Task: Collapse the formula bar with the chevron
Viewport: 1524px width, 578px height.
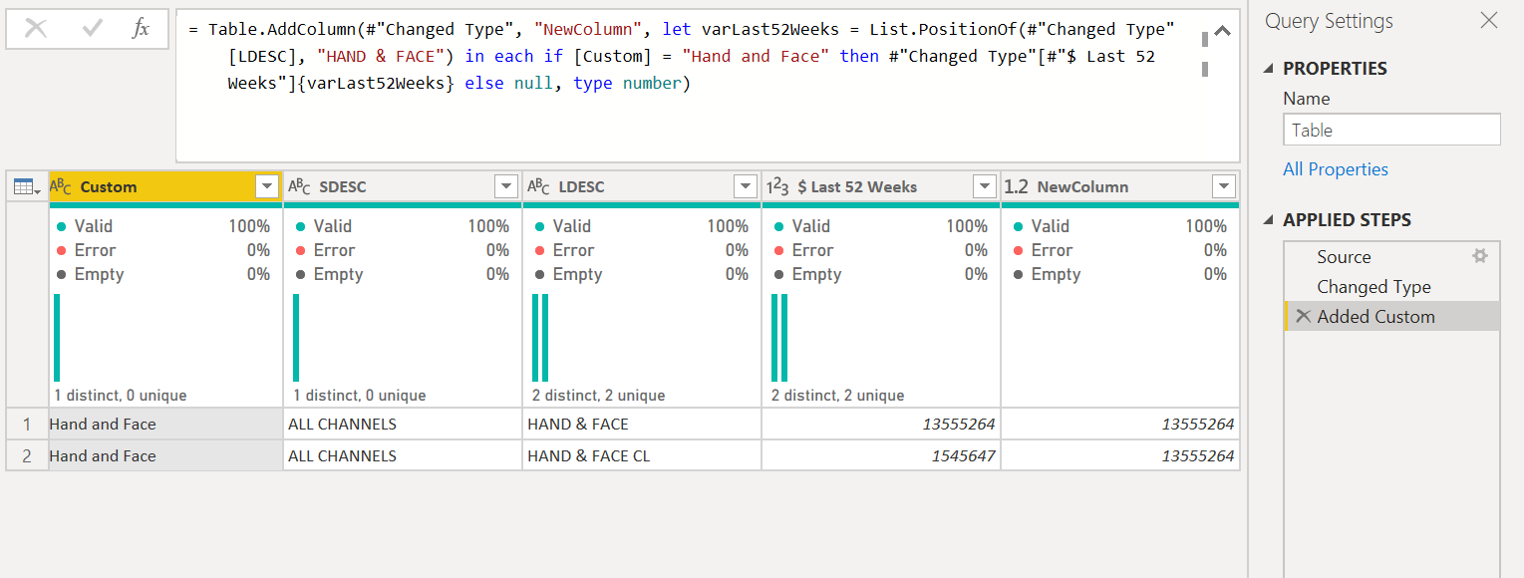Action: coord(1223,31)
